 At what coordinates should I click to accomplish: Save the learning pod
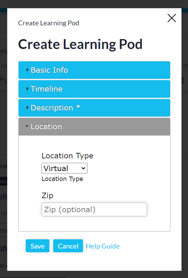(37, 246)
